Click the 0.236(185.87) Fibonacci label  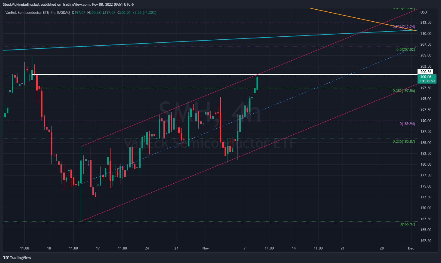click(404, 142)
